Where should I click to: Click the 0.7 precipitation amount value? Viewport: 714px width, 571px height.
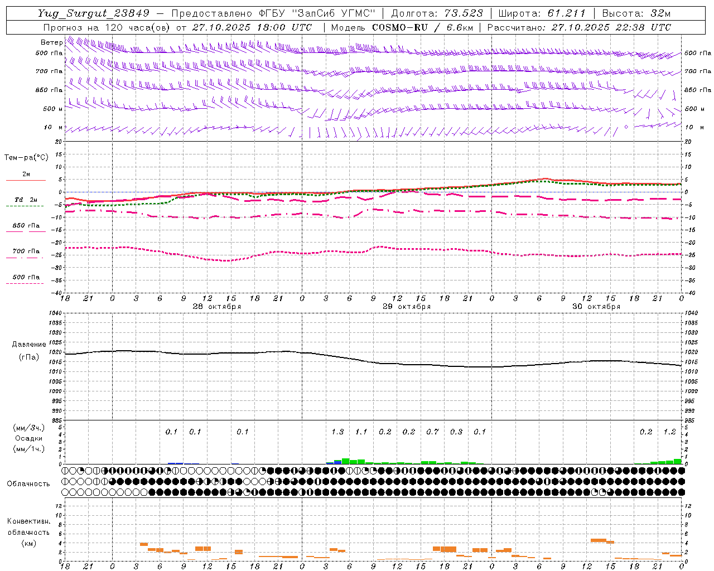(432, 432)
